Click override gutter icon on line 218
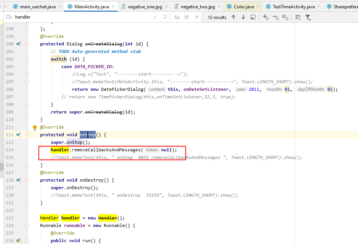 coord(19,180)
